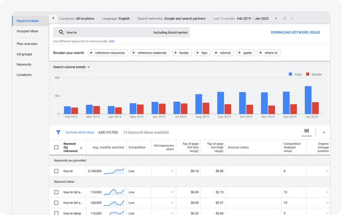This screenshot has width=342, height=215.
Task: Go to next date range arrow
Action: coord(292,18)
